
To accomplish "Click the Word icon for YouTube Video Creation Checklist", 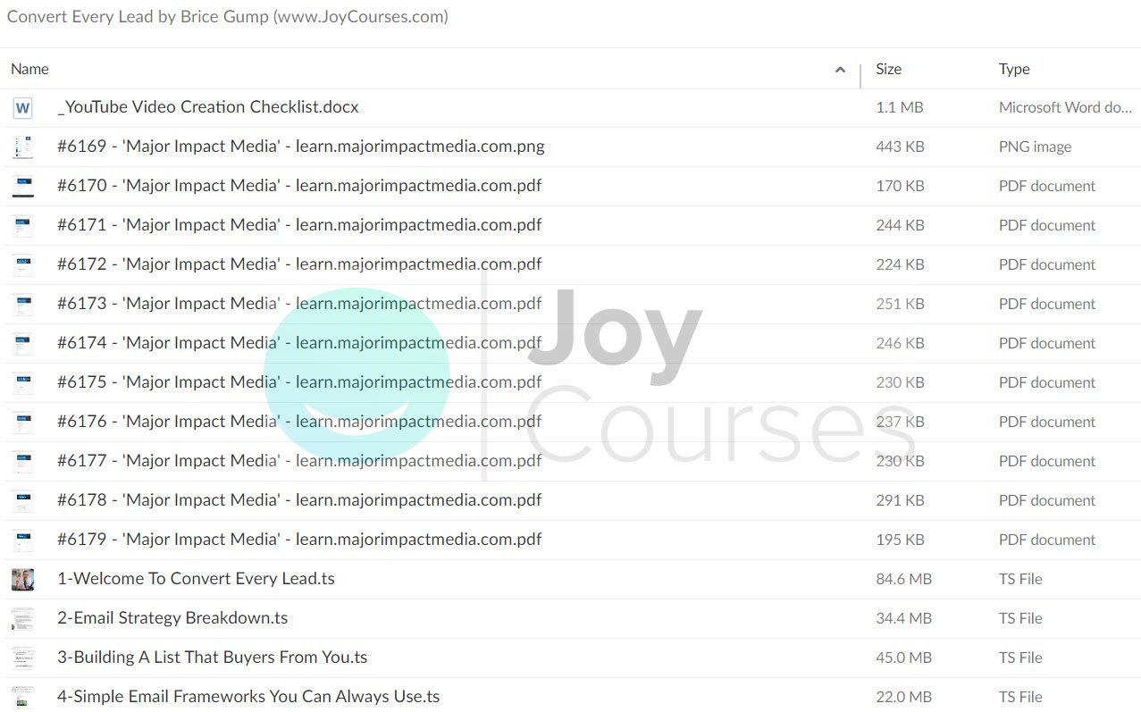I will pos(22,108).
